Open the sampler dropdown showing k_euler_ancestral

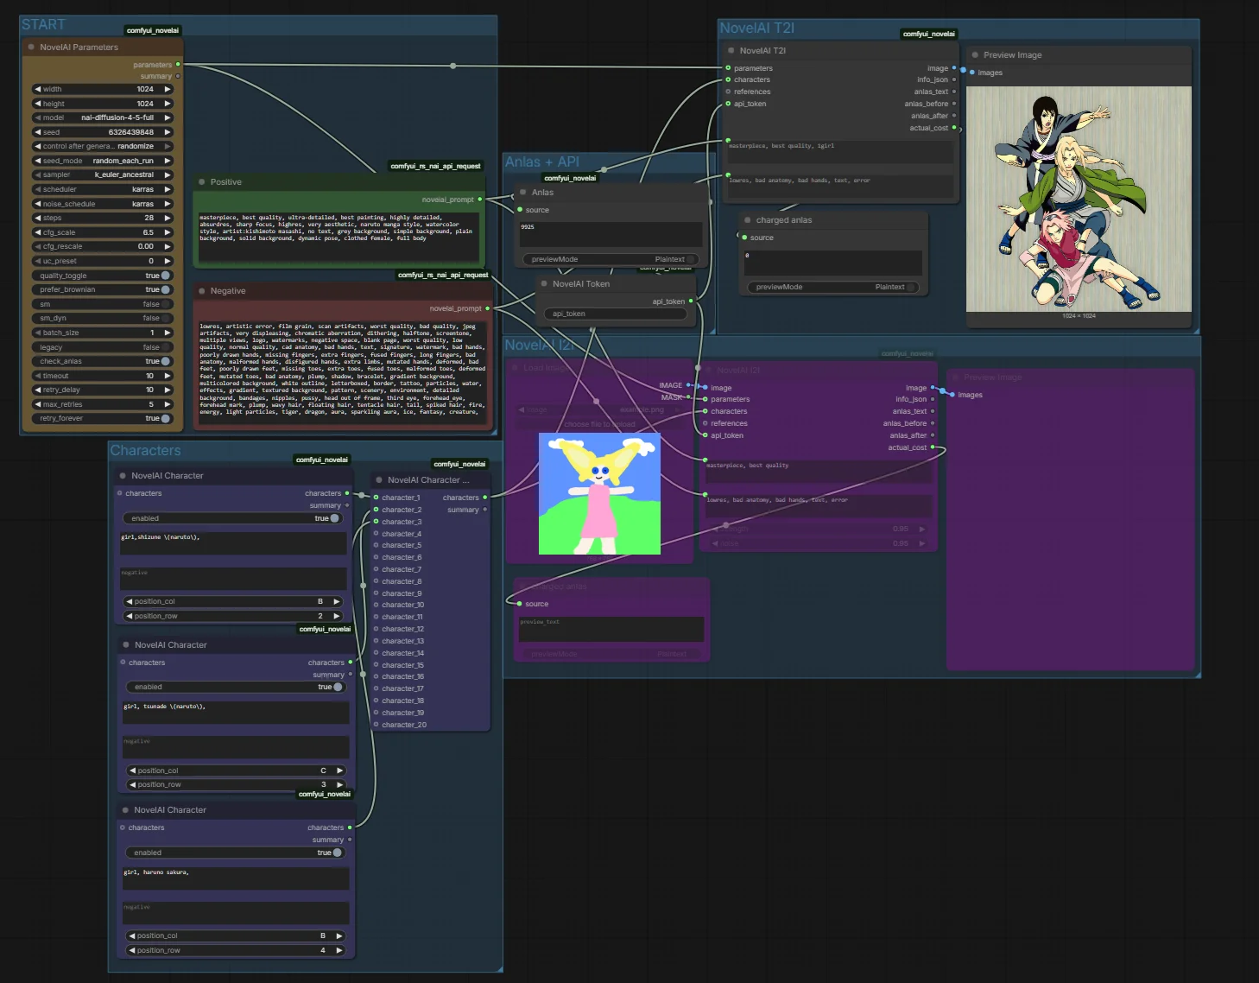click(103, 174)
